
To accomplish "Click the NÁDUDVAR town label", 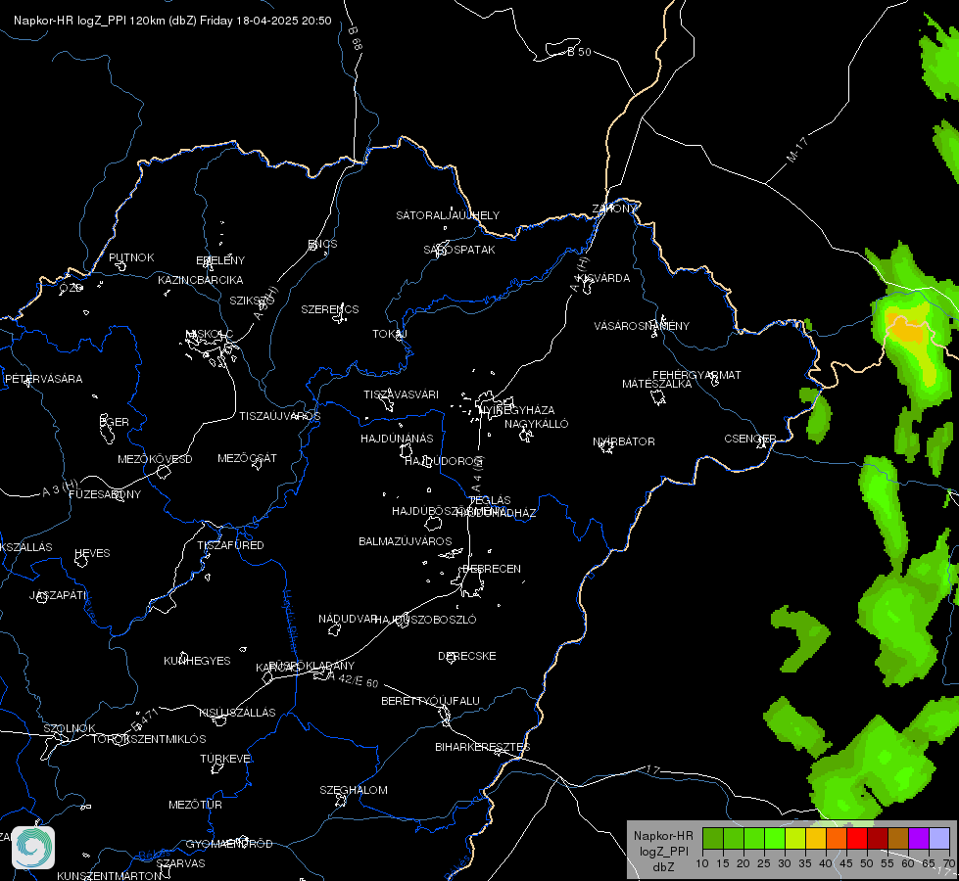I will (x=348, y=619).
